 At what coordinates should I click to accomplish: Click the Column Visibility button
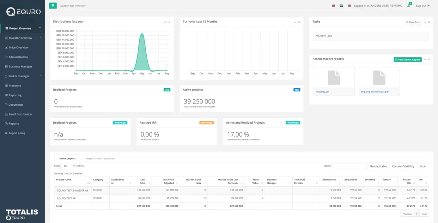click(x=403, y=166)
